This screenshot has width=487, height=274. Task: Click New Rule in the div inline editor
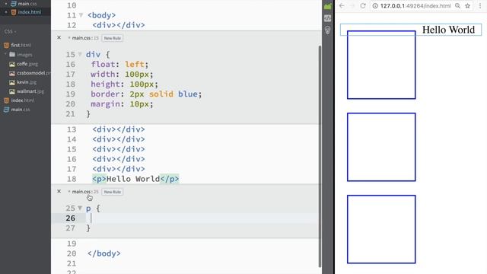(113, 38)
